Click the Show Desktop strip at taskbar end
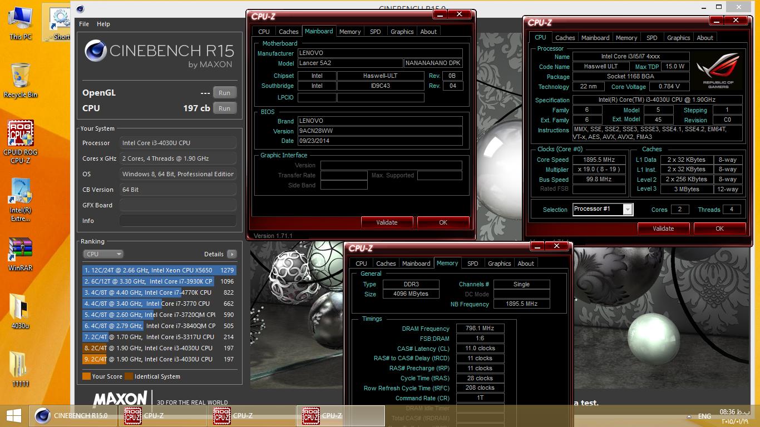 pyautogui.click(x=758, y=416)
